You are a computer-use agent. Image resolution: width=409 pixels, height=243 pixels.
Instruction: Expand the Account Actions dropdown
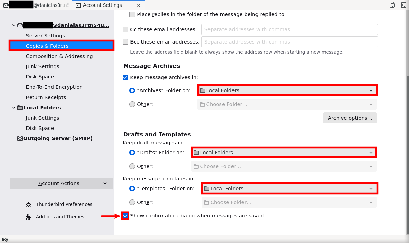(x=61, y=183)
